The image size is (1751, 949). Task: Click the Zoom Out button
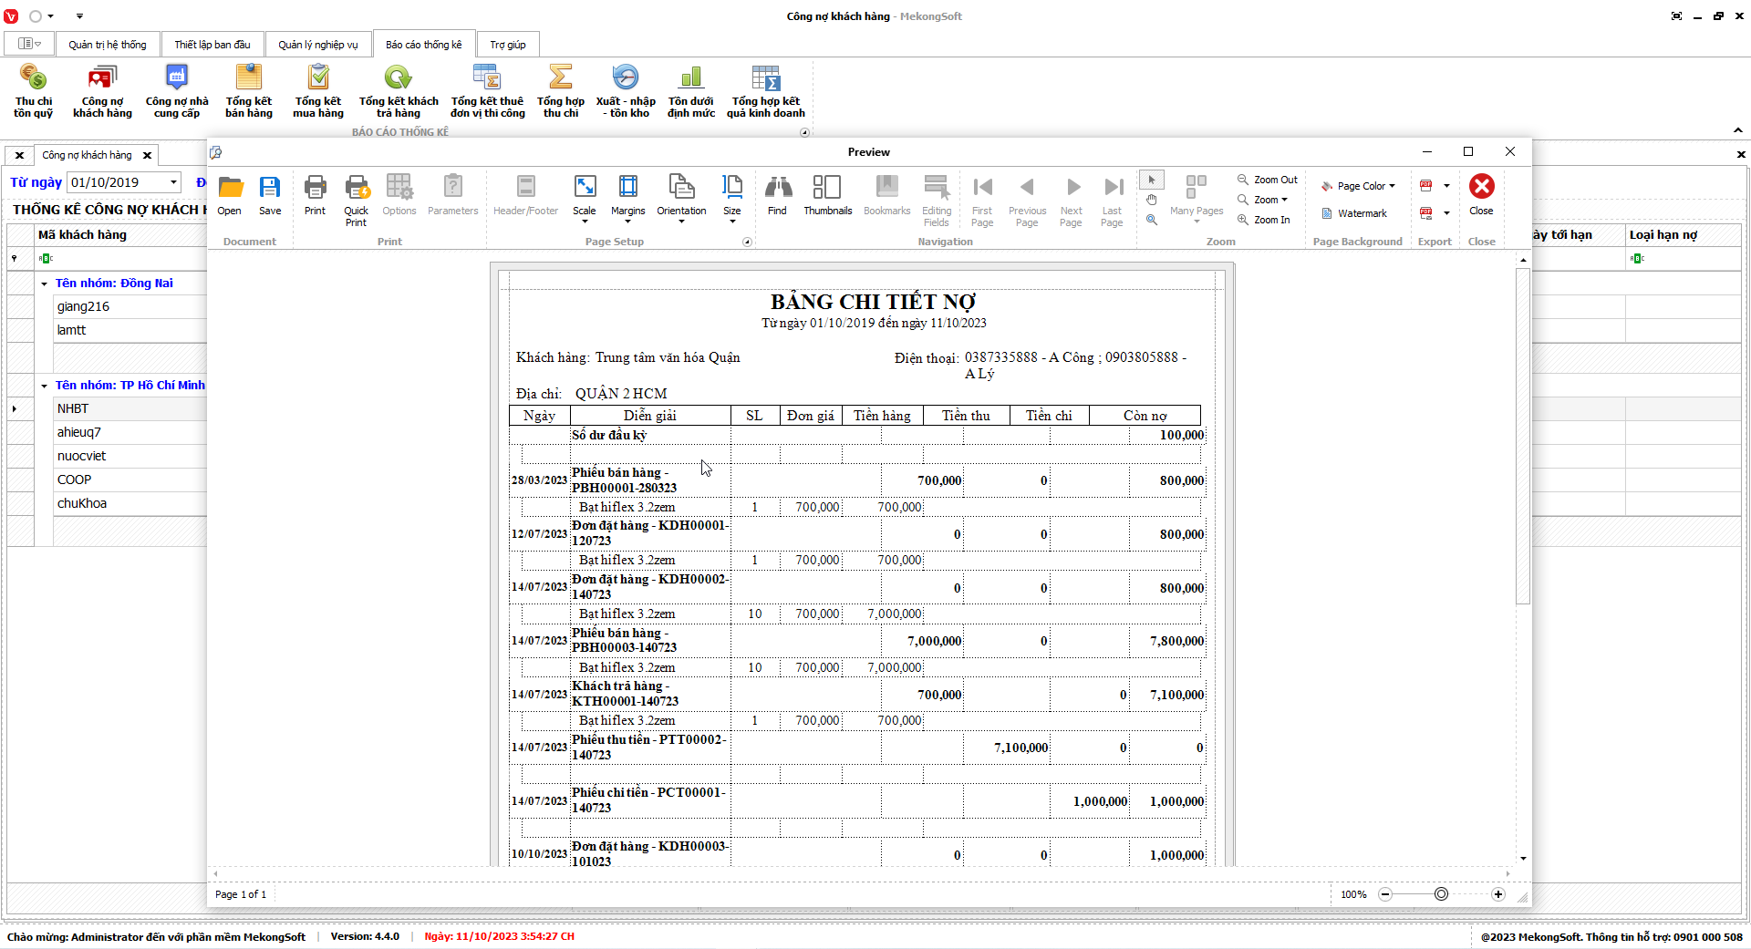1267,180
